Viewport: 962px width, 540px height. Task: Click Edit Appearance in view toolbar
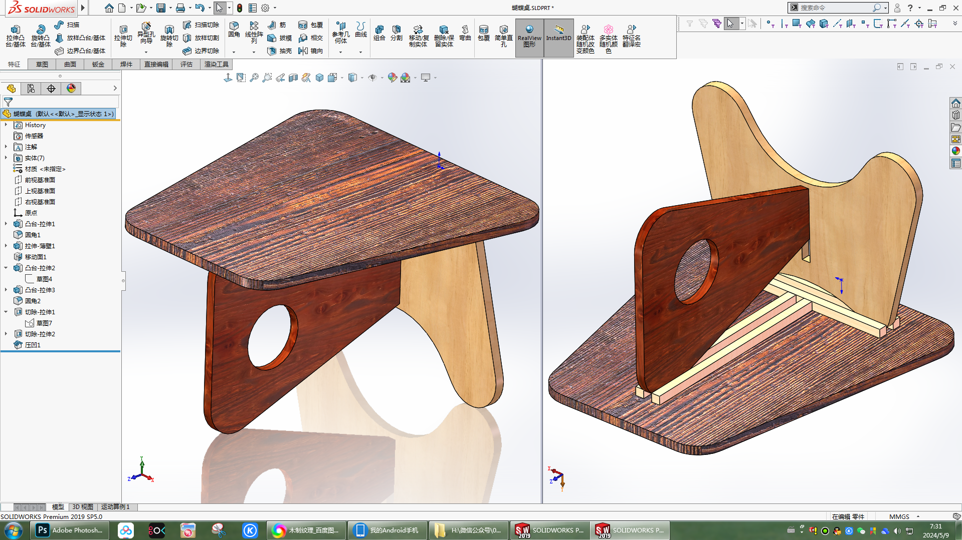tap(392, 78)
